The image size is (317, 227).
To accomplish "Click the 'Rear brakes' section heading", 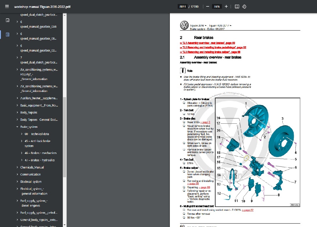I will click(204, 38).
